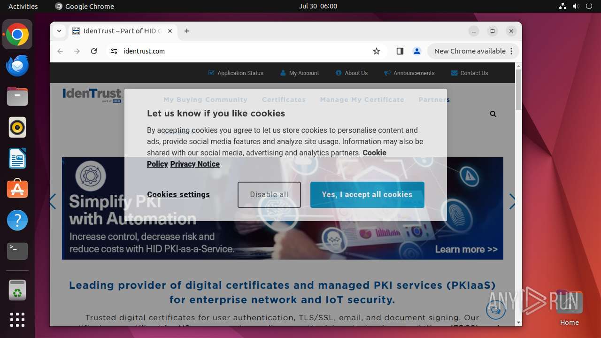Open Chrome profile avatar menu
The height and width of the screenshot is (338, 601).
(x=417, y=51)
